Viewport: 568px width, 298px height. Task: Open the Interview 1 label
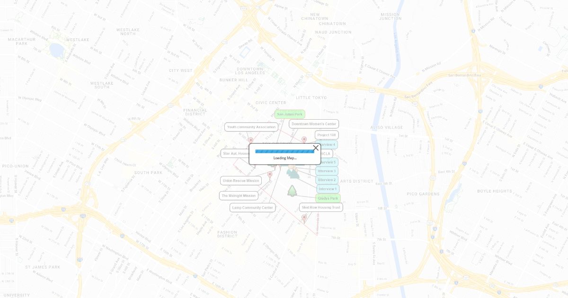point(328,189)
